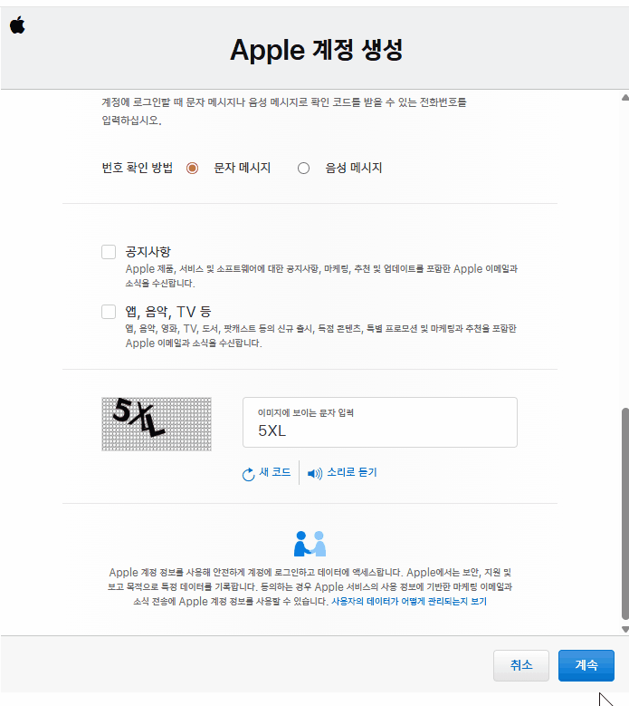Click the 새 코드 refresh arrow icon
The width and height of the screenshot is (629, 706).
[x=249, y=474]
